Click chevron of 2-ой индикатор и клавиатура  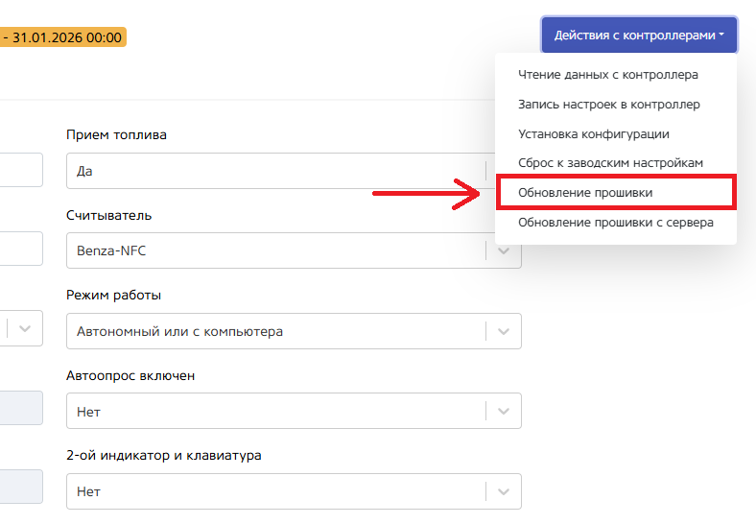point(504,491)
